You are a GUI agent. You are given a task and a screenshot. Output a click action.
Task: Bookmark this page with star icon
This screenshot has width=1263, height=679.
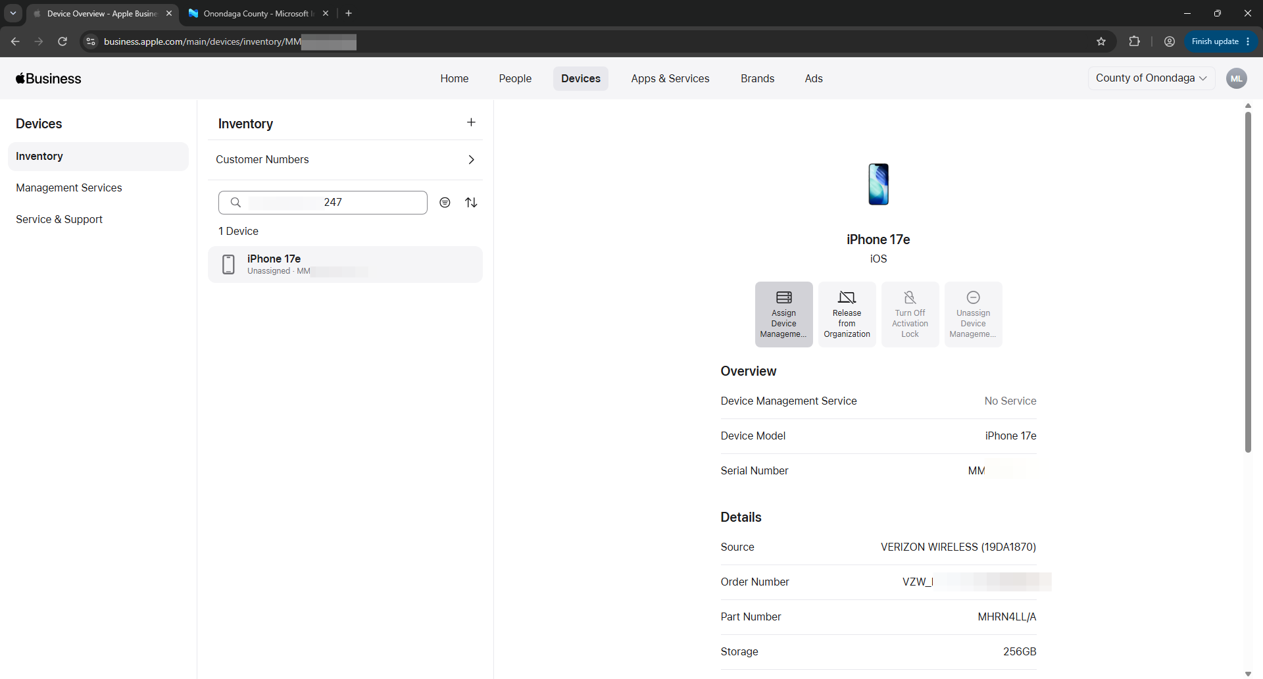[1101, 41]
